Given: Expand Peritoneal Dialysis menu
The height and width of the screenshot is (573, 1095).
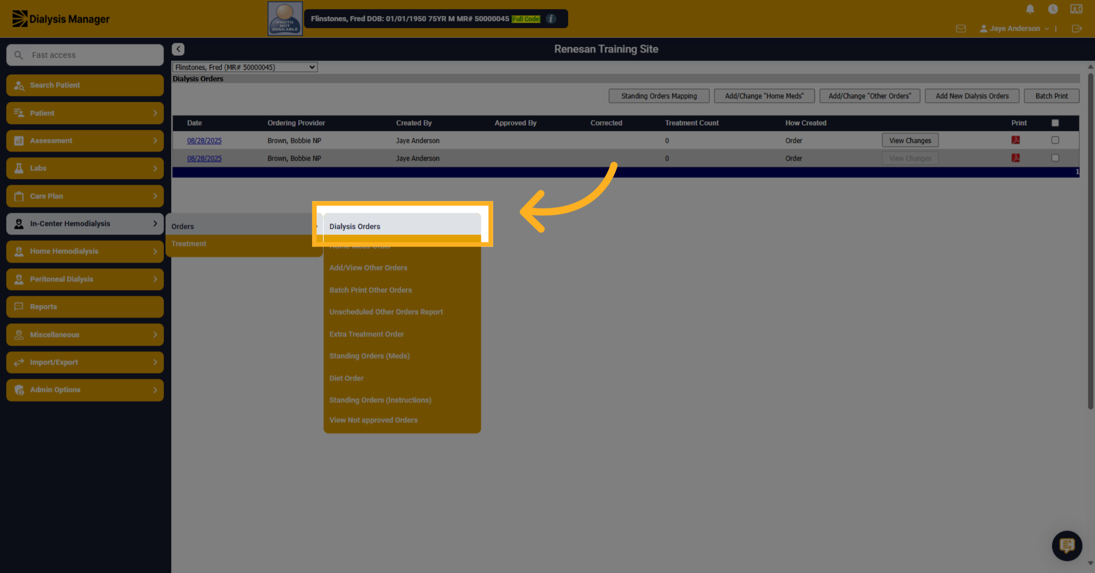Looking at the screenshot, I should 85,279.
